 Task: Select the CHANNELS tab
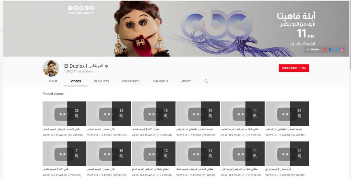160,81
